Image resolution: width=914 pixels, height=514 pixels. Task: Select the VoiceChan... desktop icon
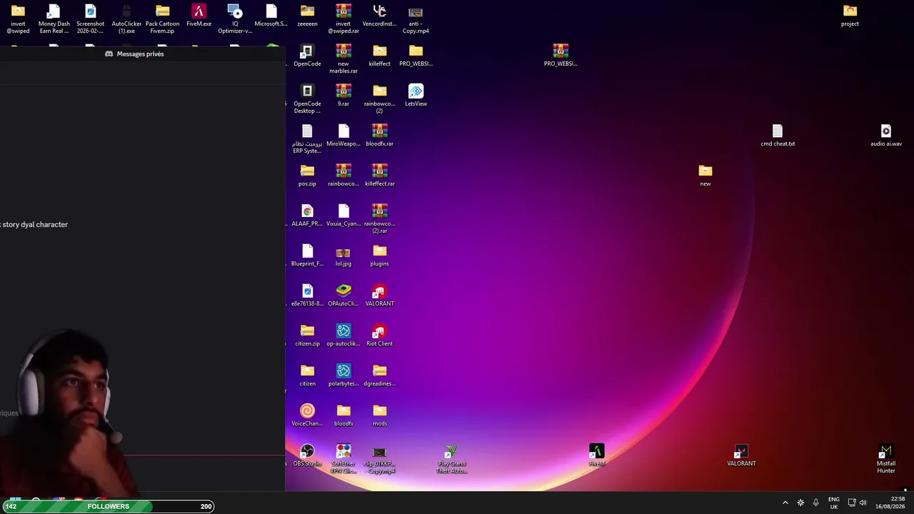(x=307, y=415)
